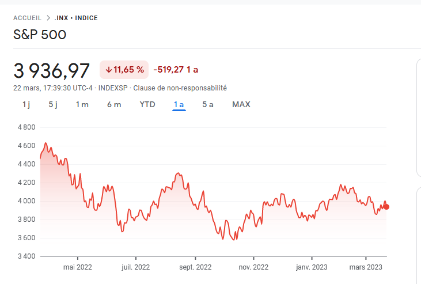
Task: Click the red endpoint dot on chart
Action: [x=386, y=207]
